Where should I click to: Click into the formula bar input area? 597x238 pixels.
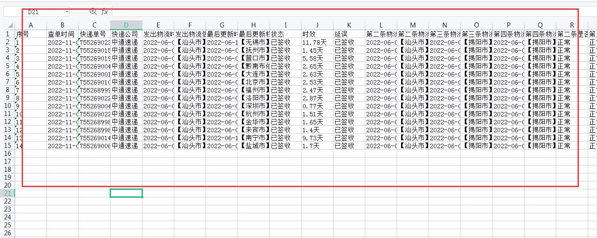point(354,12)
